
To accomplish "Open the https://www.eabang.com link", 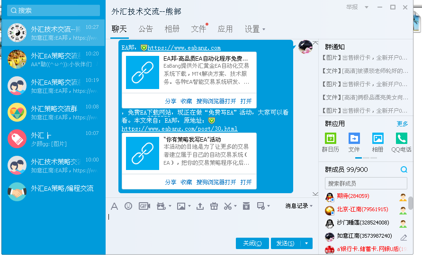I will coord(184,48).
